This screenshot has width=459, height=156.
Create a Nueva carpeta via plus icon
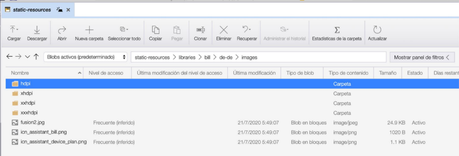click(90, 30)
